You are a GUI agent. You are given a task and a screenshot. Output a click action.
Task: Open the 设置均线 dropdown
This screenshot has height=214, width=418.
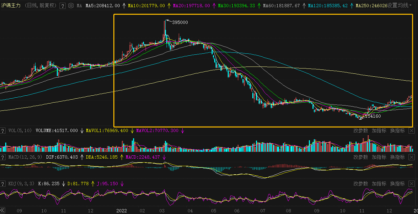(x=399, y=6)
